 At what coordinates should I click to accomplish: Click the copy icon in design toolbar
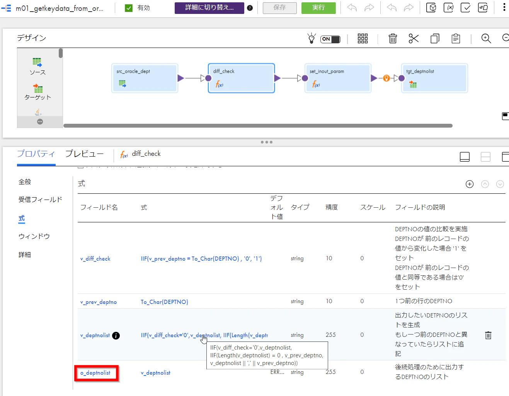coord(435,38)
